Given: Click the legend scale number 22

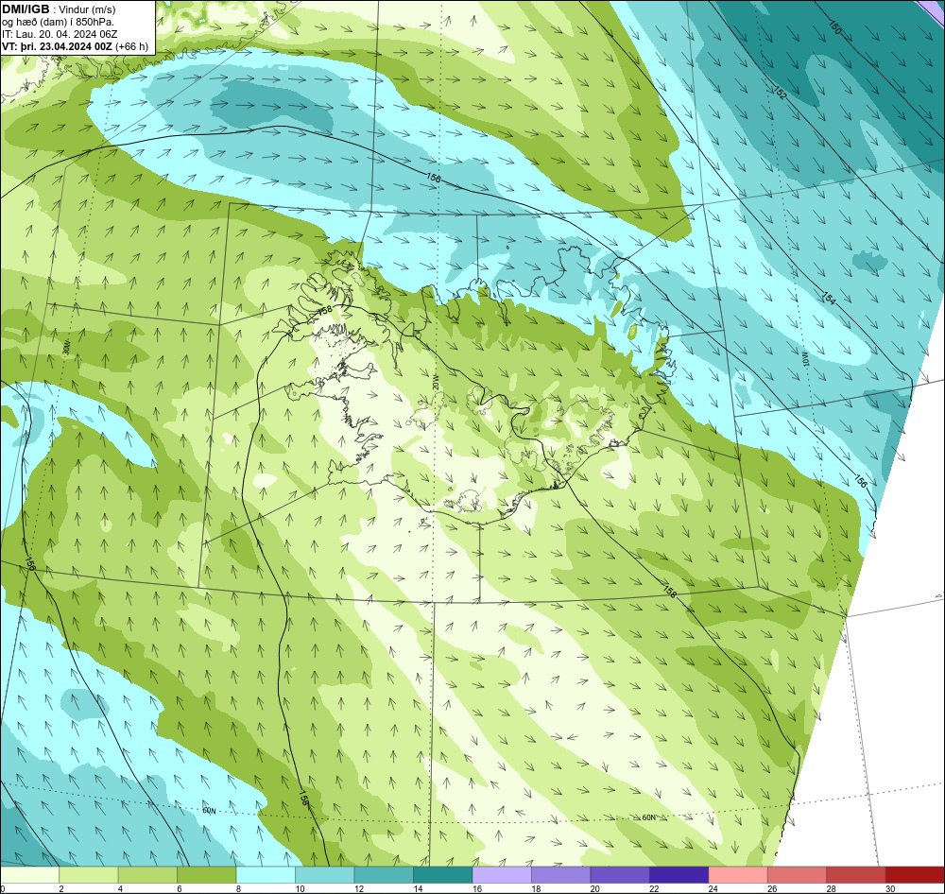Looking at the screenshot, I should pos(654,888).
